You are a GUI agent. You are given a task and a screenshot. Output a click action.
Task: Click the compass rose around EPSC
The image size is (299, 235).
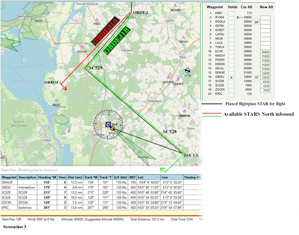108,125
